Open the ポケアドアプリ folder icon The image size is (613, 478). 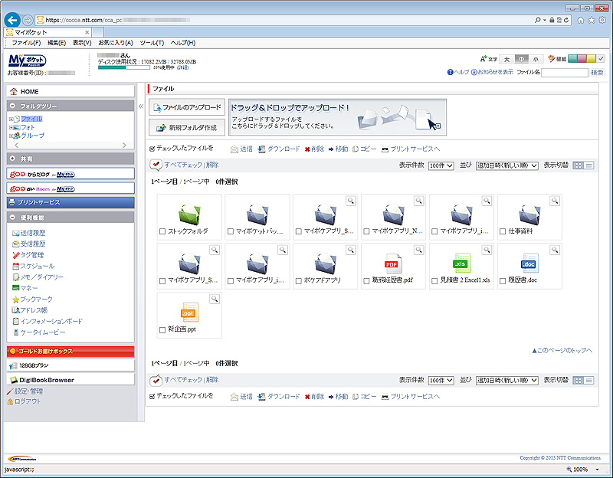click(326, 263)
